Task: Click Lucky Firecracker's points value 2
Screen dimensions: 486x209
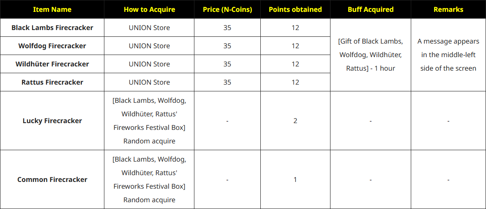Action: [x=295, y=121]
